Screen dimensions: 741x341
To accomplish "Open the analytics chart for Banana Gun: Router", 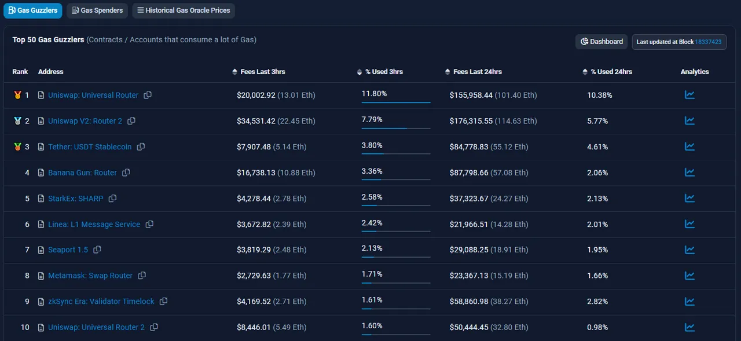I will click(689, 173).
